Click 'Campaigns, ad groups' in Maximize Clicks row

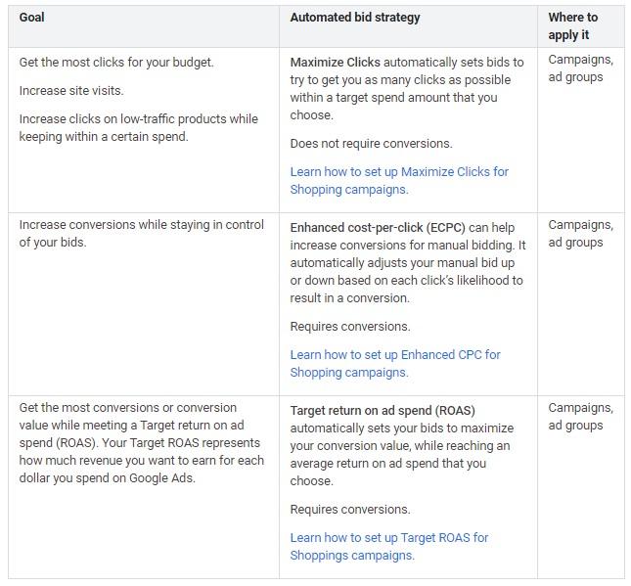click(580, 68)
